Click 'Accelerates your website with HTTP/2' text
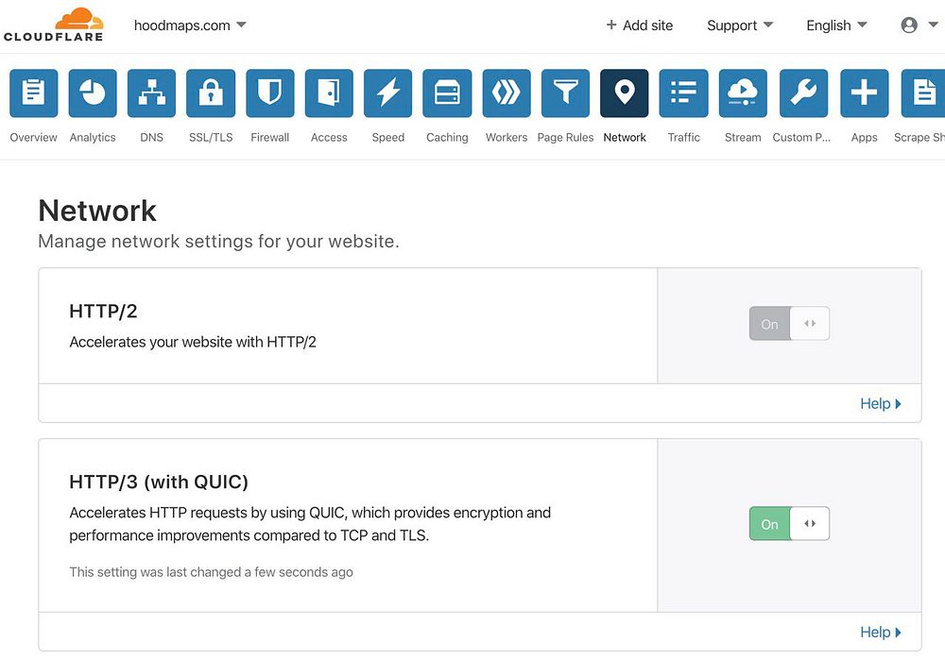The height and width of the screenshot is (659, 945). click(x=193, y=342)
